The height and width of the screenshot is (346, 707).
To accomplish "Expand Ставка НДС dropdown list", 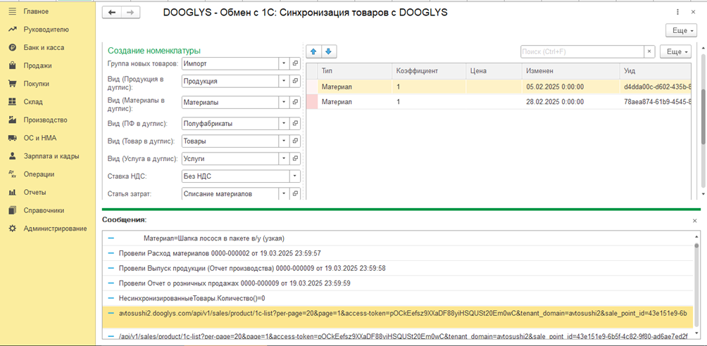I will tap(295, 176).
